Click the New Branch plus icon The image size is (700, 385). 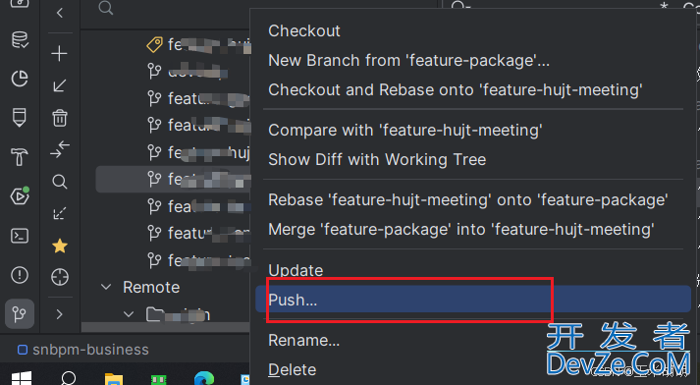click(x=59, y=54)
